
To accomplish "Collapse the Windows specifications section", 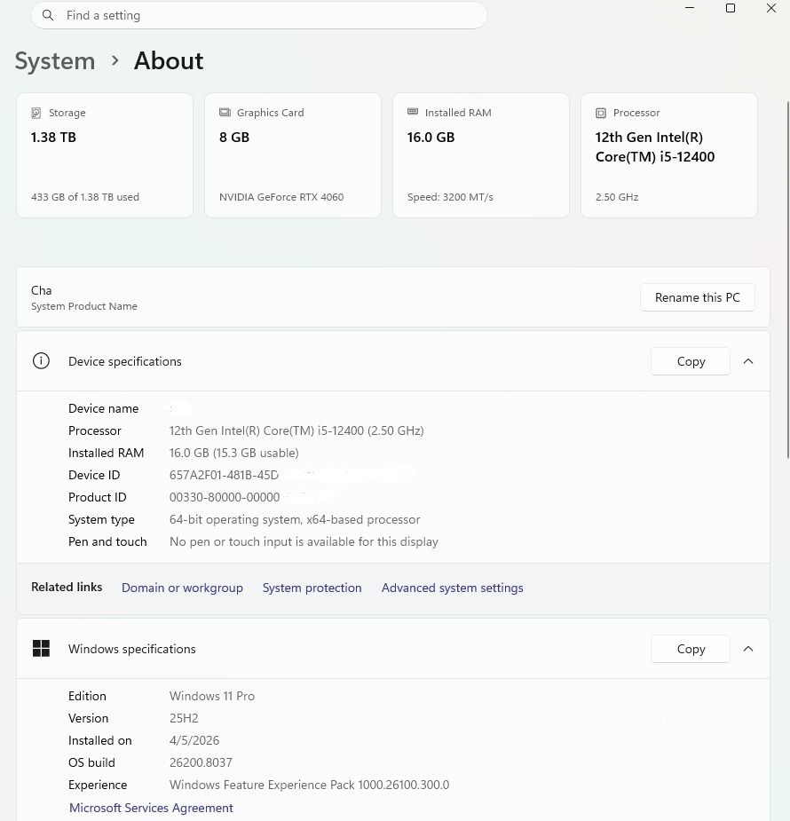I will pyautogui.click(x=748, y=649).
